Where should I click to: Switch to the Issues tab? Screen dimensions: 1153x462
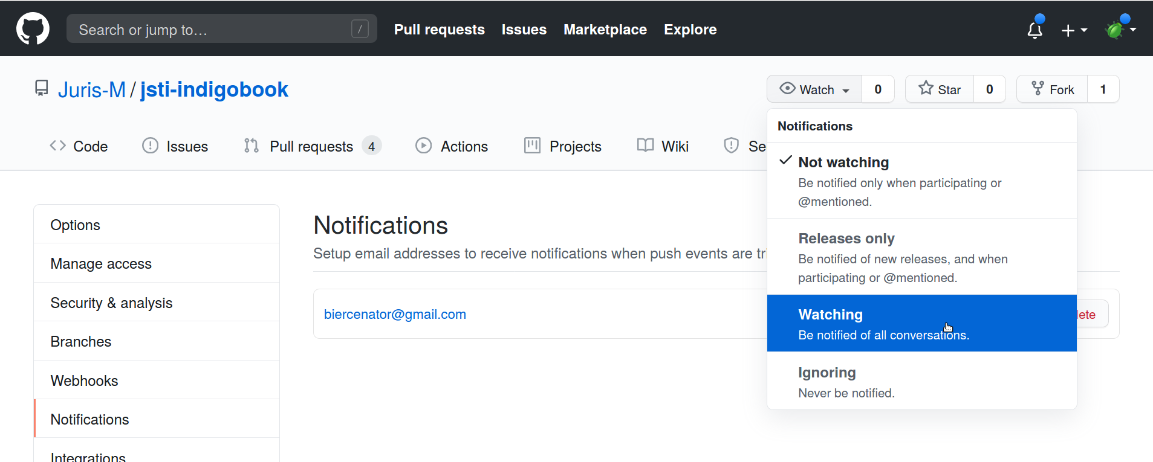pos(175,146)
